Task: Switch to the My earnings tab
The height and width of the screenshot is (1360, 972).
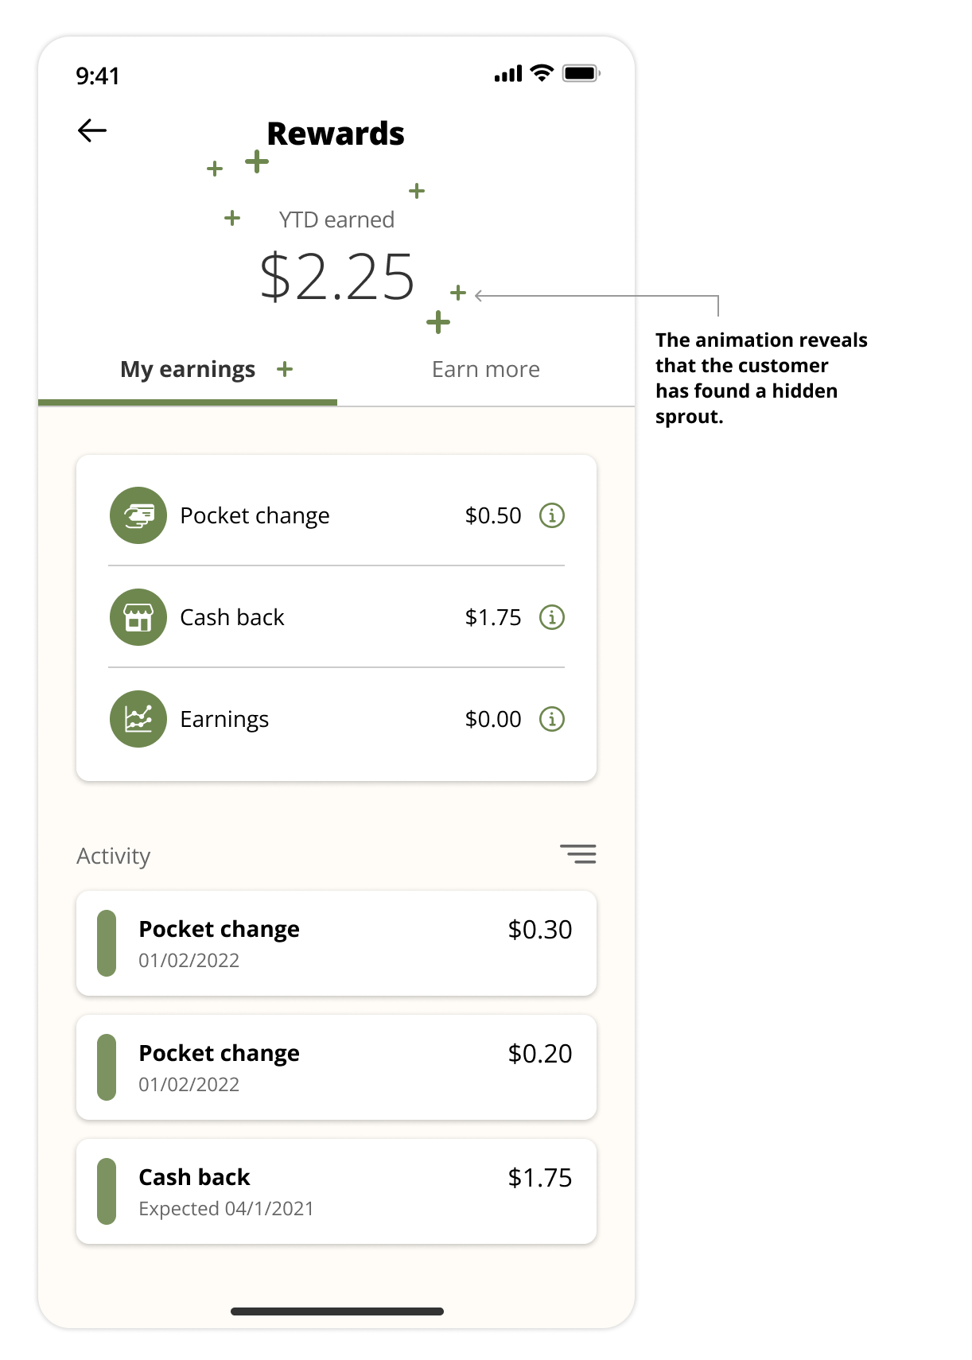Action: coord(188,370)
